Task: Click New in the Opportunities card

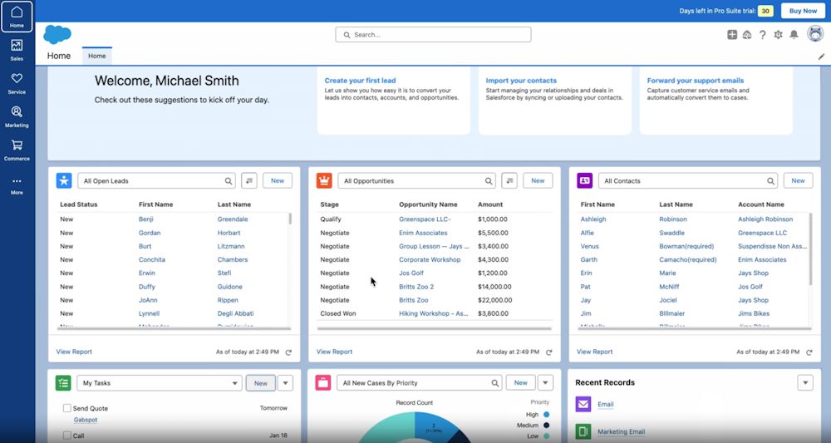Action: [538, 180]
